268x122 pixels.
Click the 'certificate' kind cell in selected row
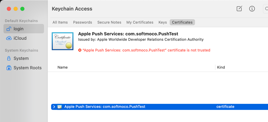click(225, 107)
